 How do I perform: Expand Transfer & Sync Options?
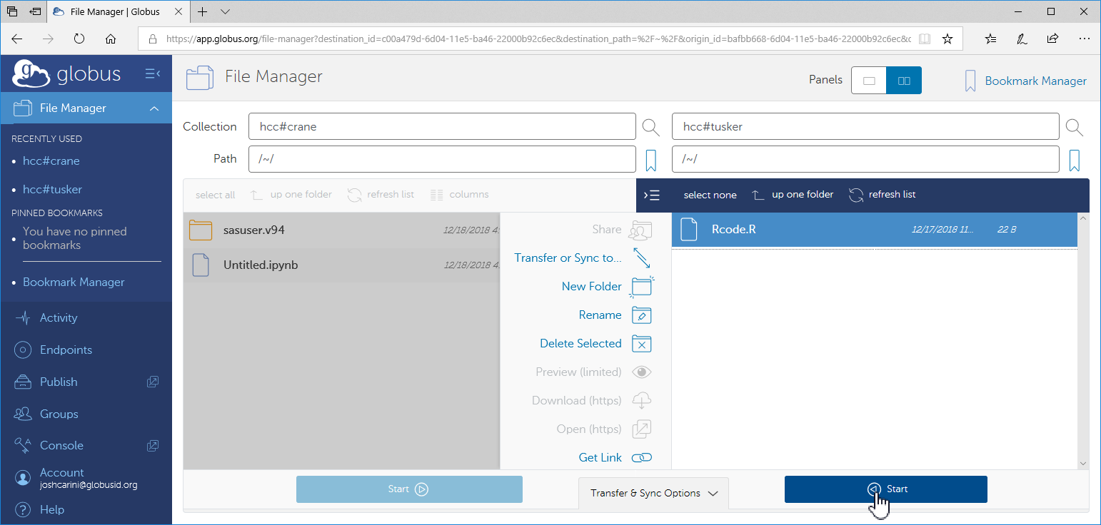click(653, 493)
